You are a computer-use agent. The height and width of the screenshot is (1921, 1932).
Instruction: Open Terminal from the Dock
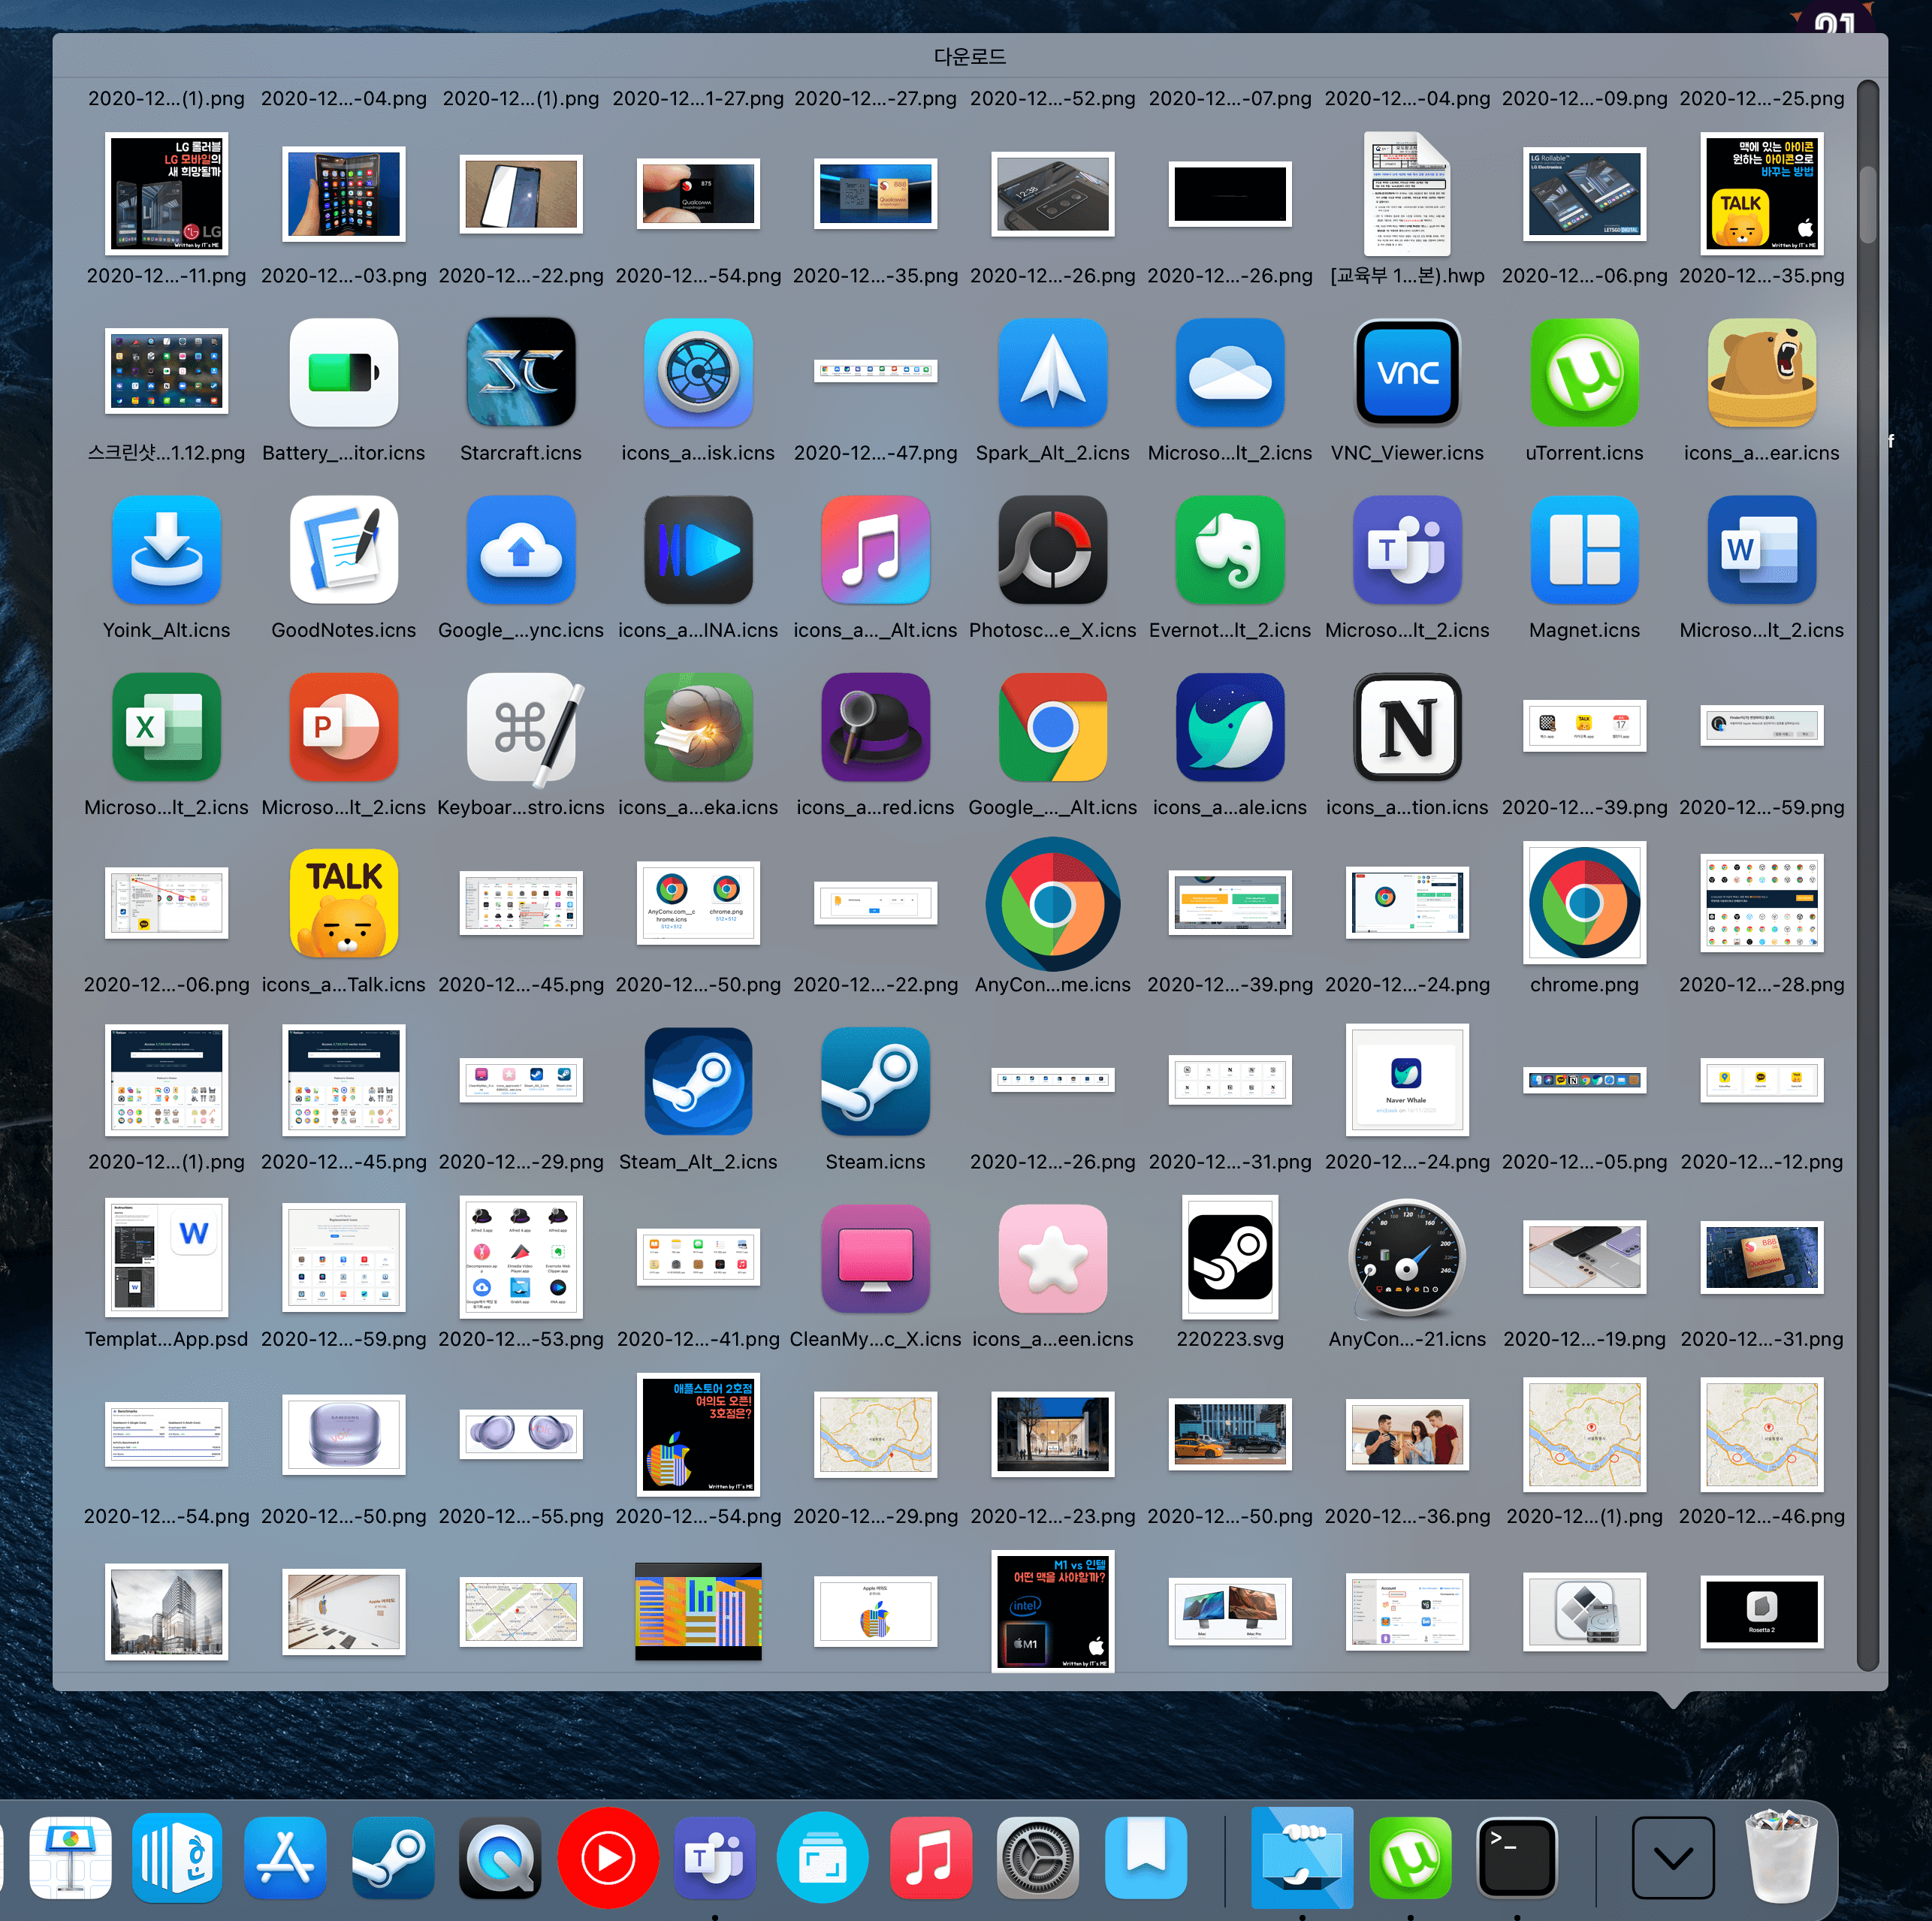[1516, 1859]
